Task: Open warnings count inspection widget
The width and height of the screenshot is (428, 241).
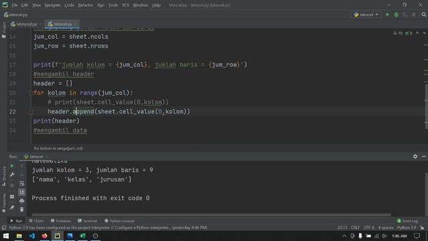Action: click(398, 33)
